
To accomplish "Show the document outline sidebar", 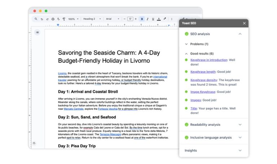I will pyautogui.click(x=37, y=32).
